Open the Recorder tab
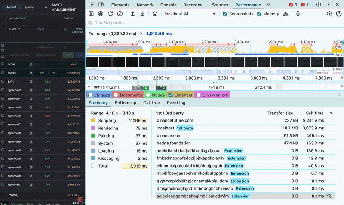 pyautogui.click(x=192, y=5)
